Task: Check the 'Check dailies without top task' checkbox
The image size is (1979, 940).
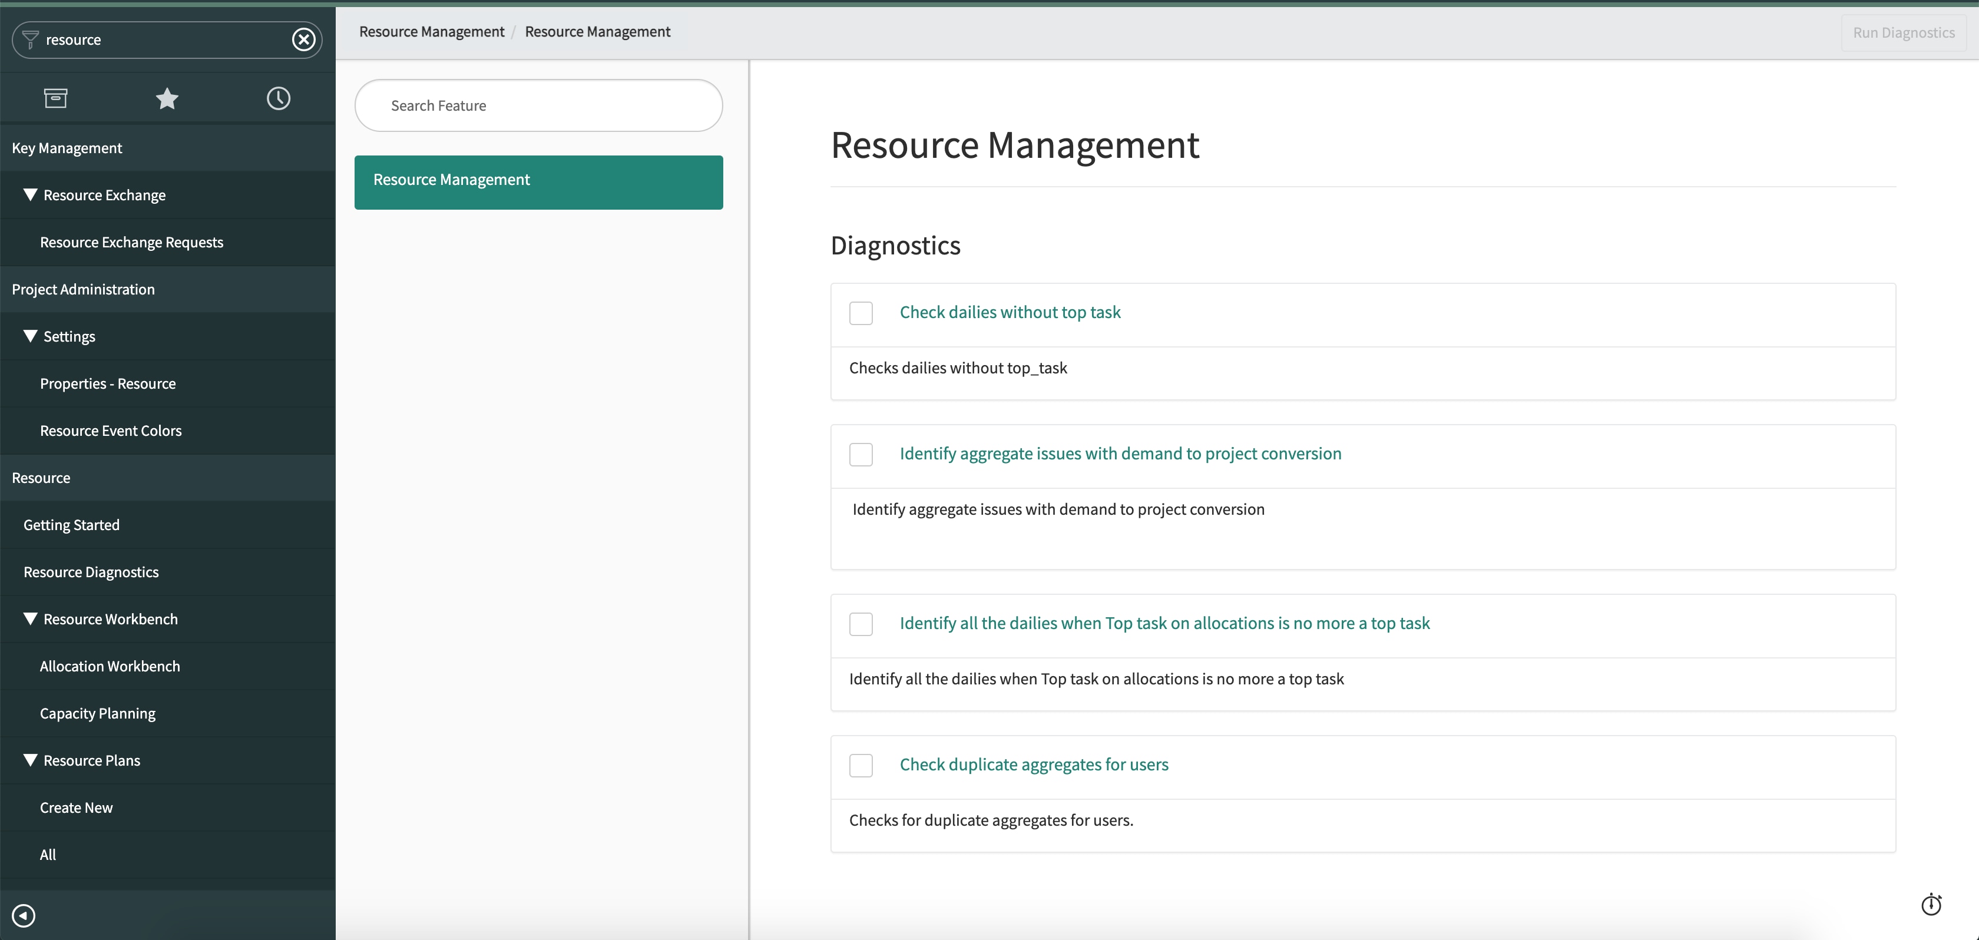Action: (x=861, y=313)
